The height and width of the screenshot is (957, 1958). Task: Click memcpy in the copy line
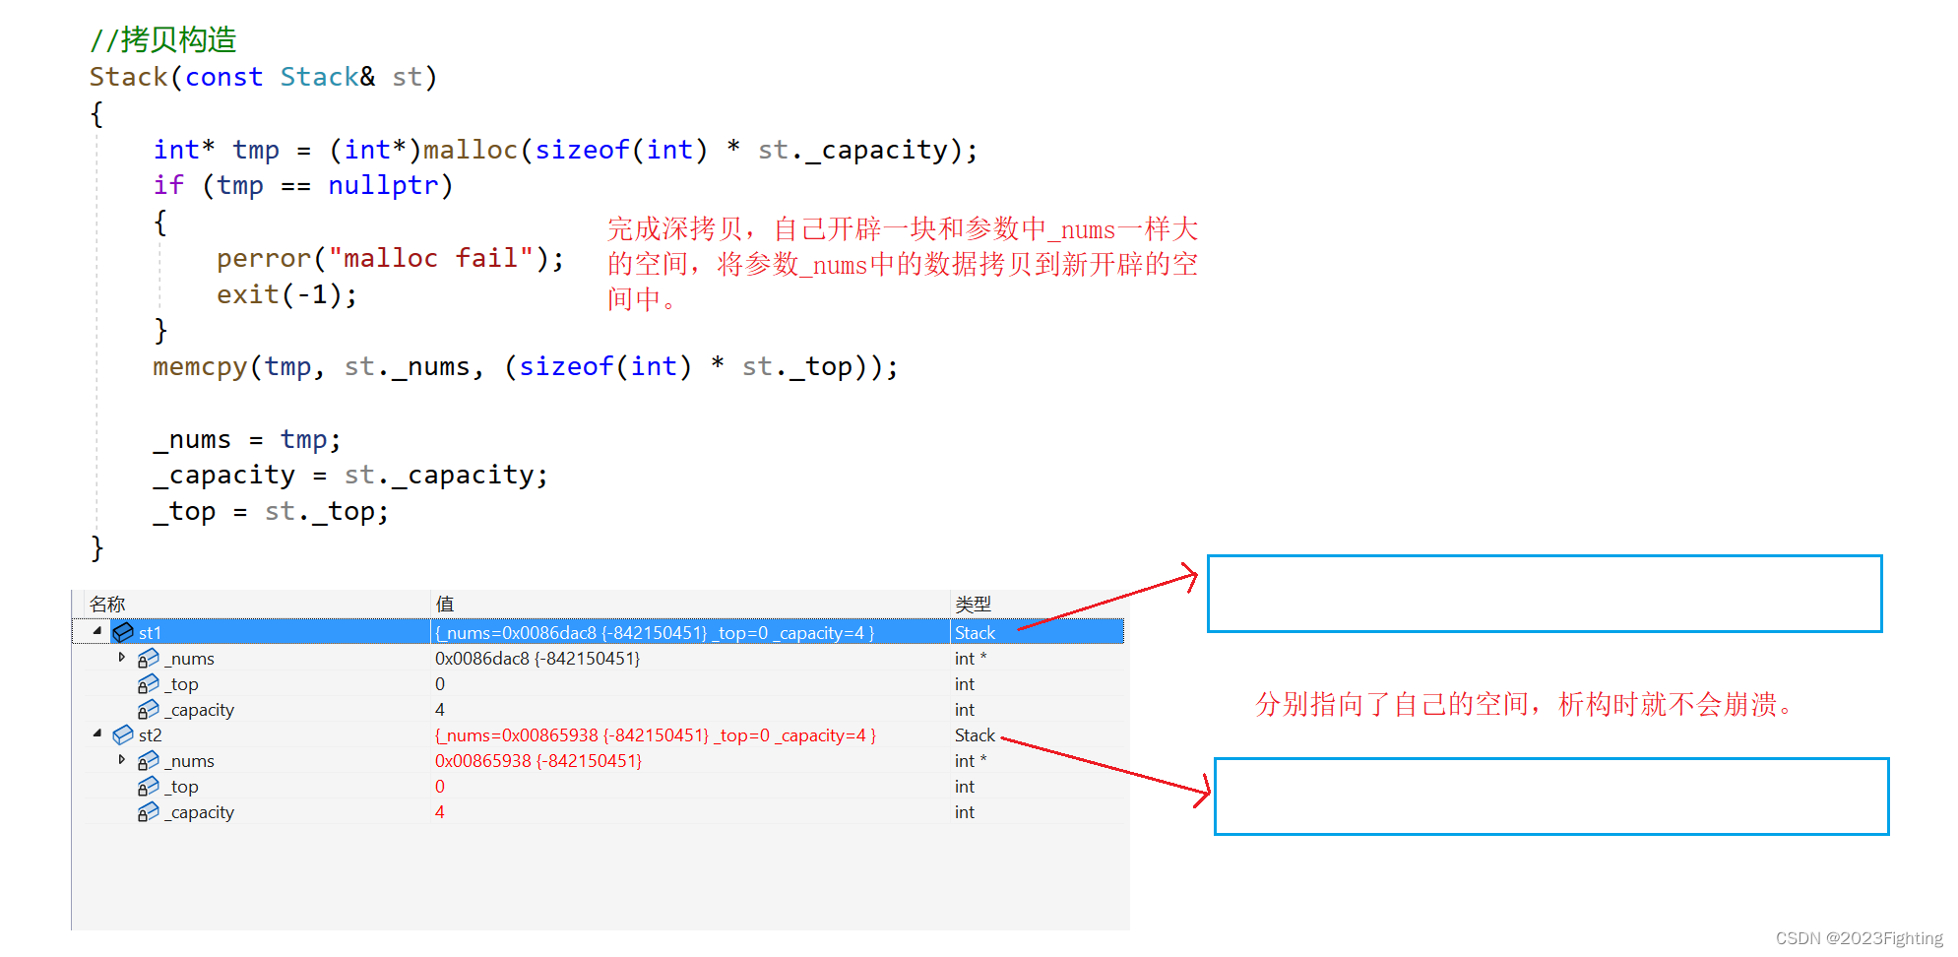(200, 367)
